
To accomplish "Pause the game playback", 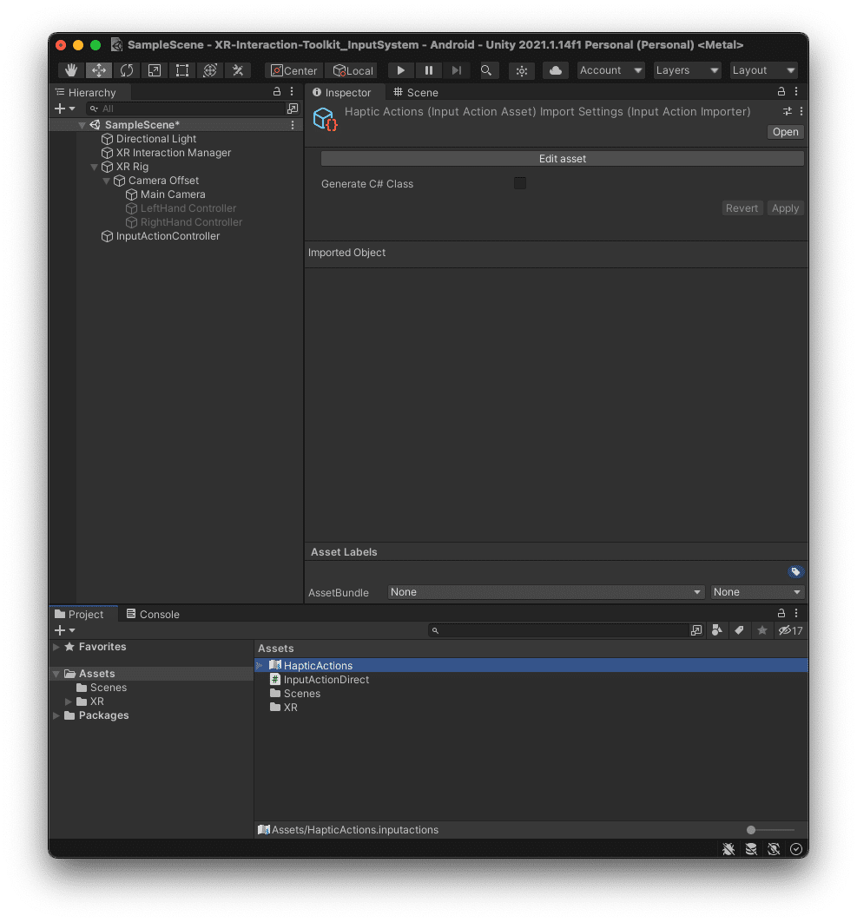I will coord(429,70).
